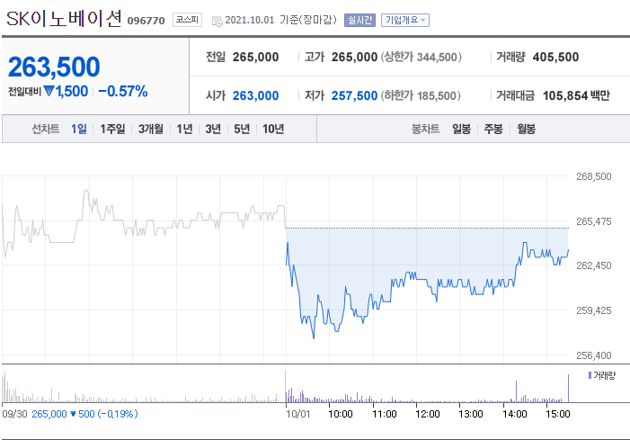Open the 기업개요 dropdown
The width and height of the screenshot is (630, 440).
pyautogui.click(x=405, y=20)
